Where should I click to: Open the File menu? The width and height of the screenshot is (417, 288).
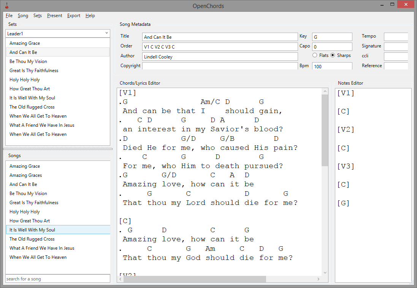point(9,16)
